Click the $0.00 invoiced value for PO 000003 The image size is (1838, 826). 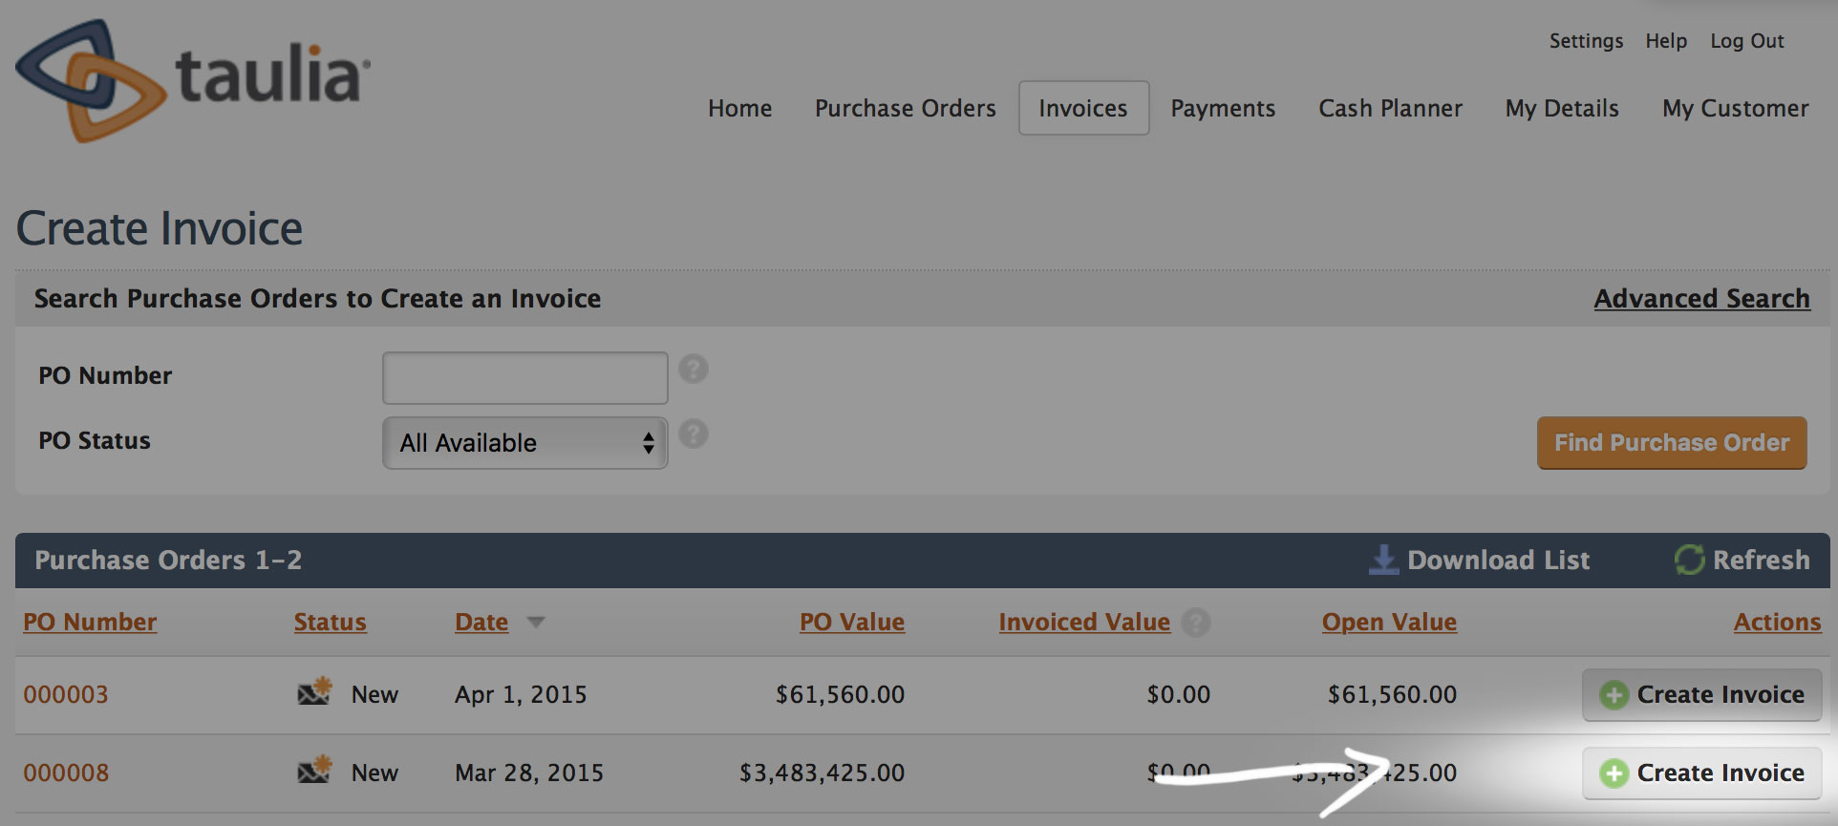[1179, 695]
